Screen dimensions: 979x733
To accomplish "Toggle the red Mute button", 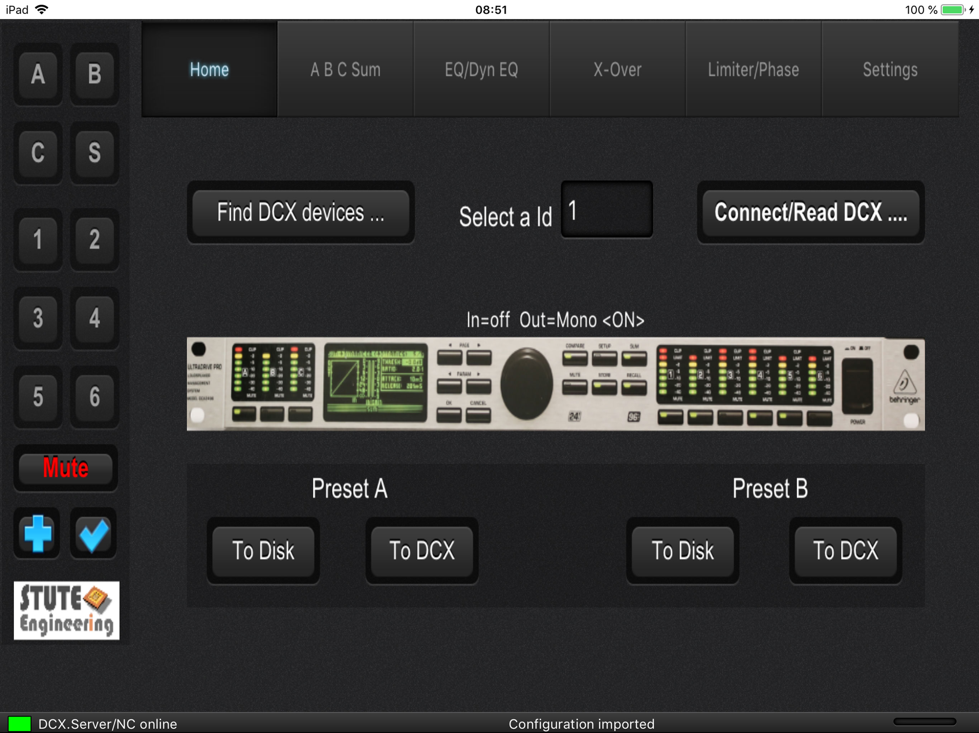I will point(66,468).
